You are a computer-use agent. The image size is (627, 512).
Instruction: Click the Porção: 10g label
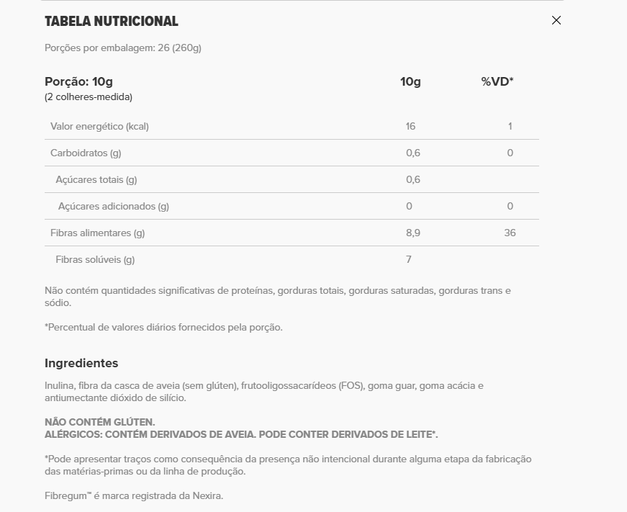[78, 81]
